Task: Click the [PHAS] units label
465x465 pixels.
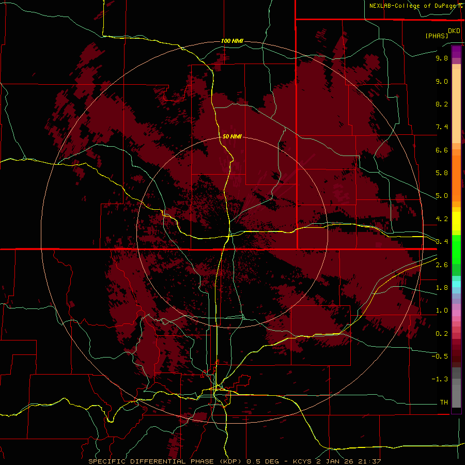Action: (x=437, y=36)
